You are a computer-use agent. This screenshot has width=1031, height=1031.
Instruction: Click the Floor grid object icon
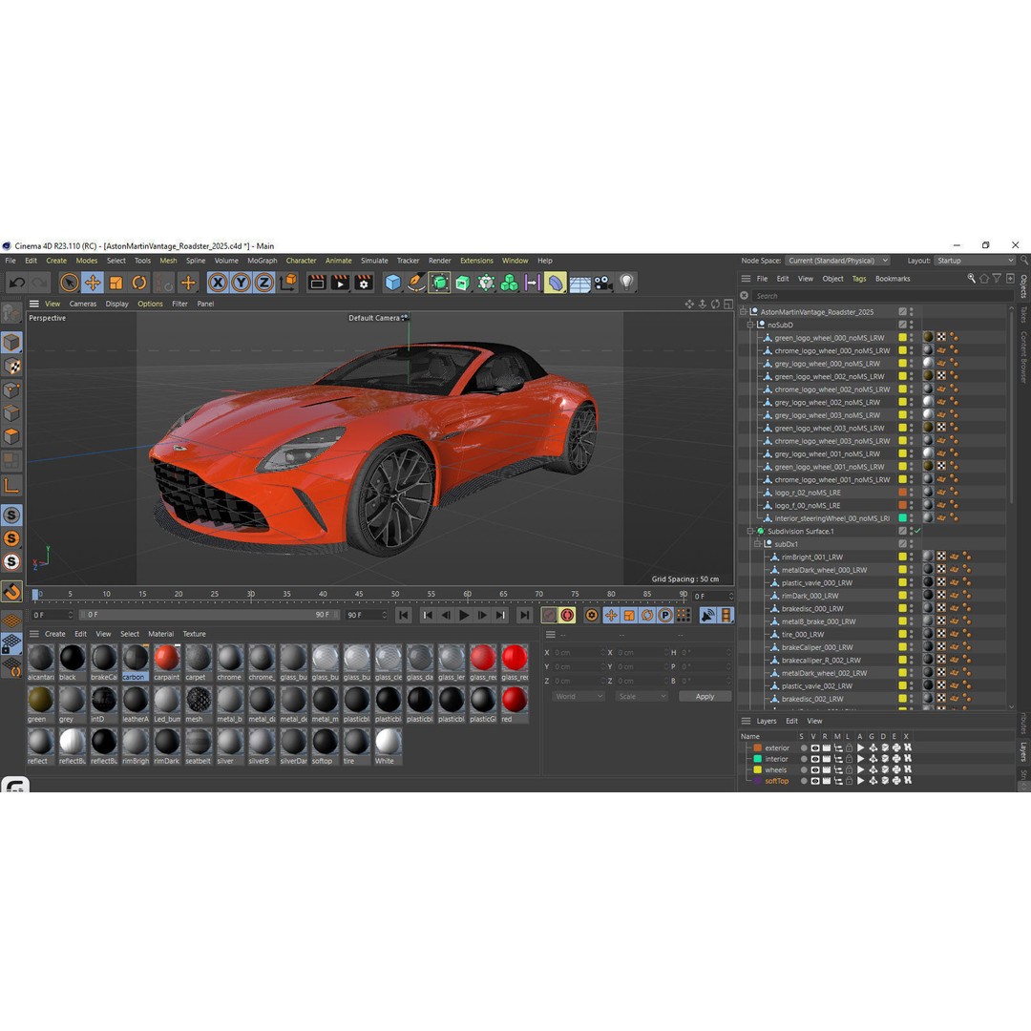tap(579, 284)
